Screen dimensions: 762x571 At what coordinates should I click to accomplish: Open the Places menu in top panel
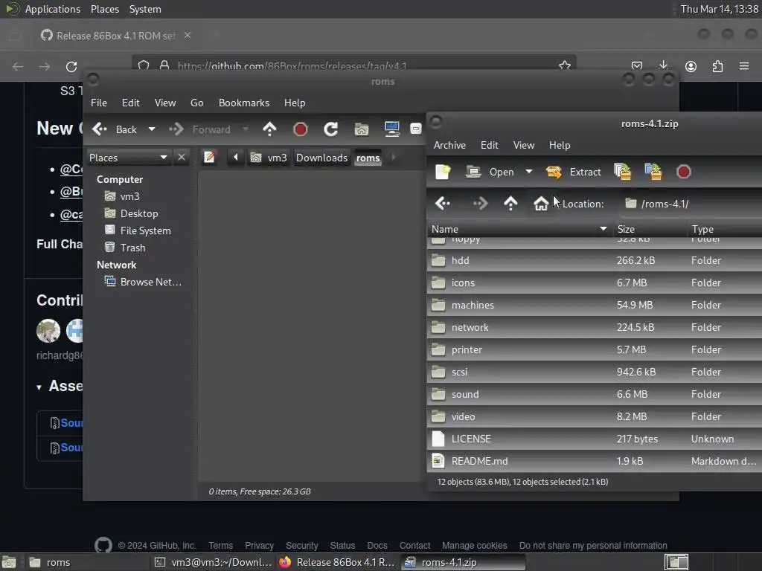pyautogui.click(x=104, y=9)
